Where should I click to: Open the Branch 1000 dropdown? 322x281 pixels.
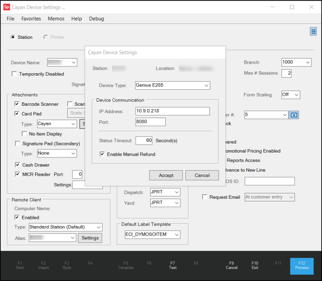pos(296,62)
